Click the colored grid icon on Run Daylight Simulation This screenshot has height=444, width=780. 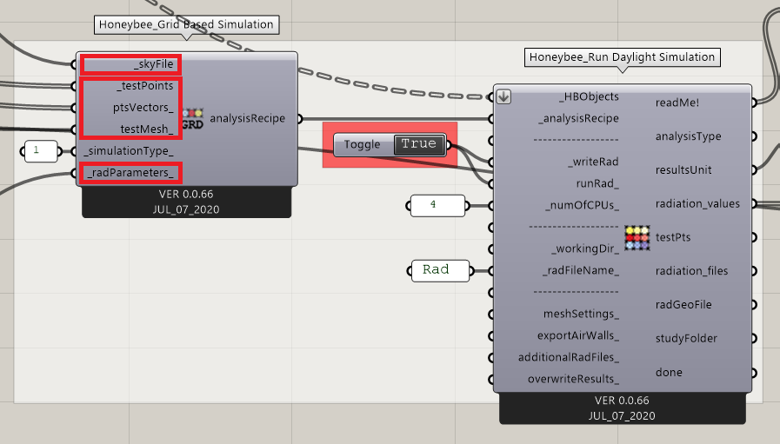click(x=637, y=238)
